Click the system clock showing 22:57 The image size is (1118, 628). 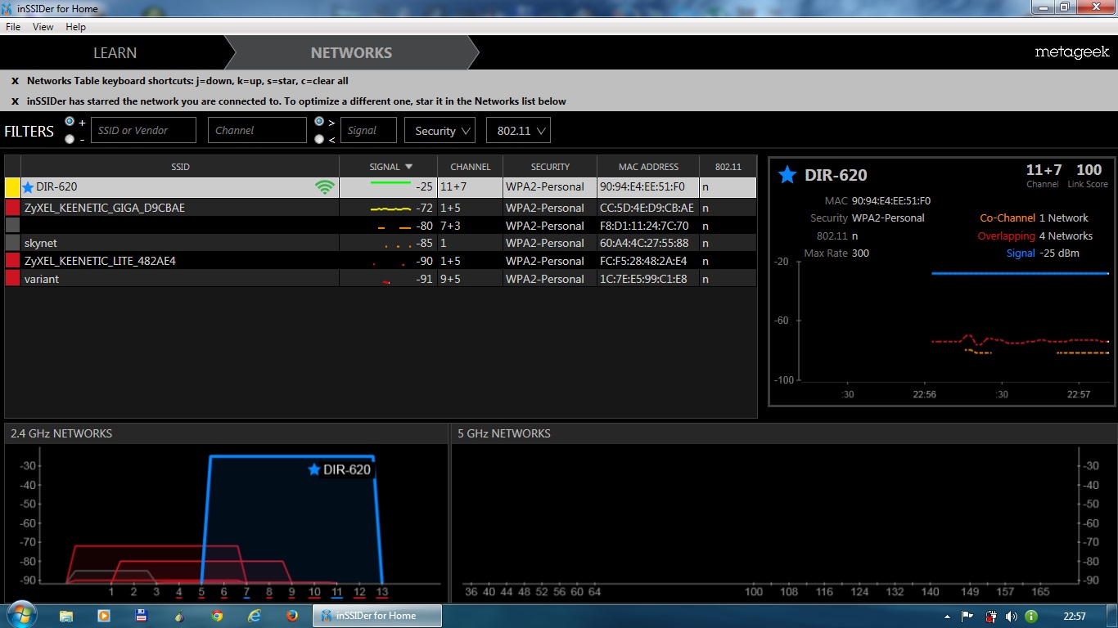(1074, 616)
